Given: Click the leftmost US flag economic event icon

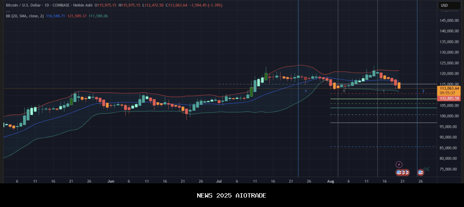Looking at the screenshot, I should coord(399,172).
